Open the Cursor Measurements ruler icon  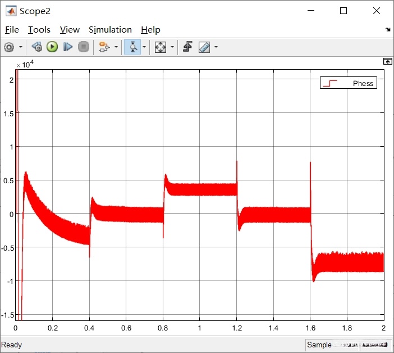[204, 47]
